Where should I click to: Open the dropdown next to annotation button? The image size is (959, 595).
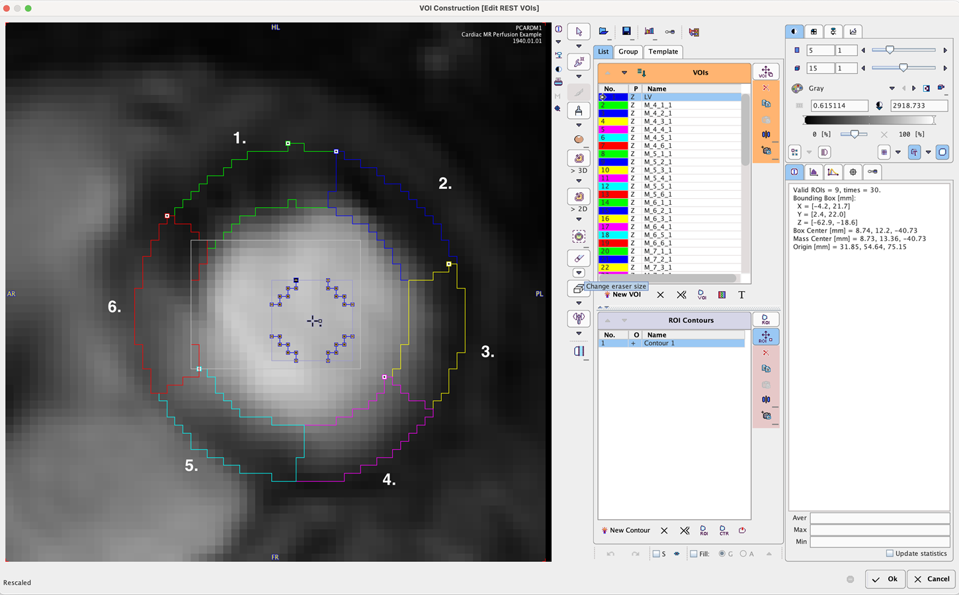[928, 153]
